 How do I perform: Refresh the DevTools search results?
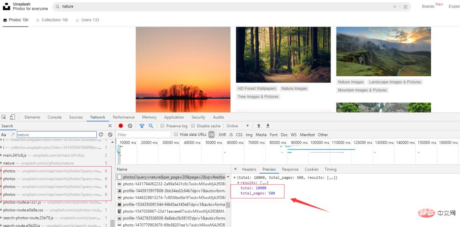pos(101,135)
